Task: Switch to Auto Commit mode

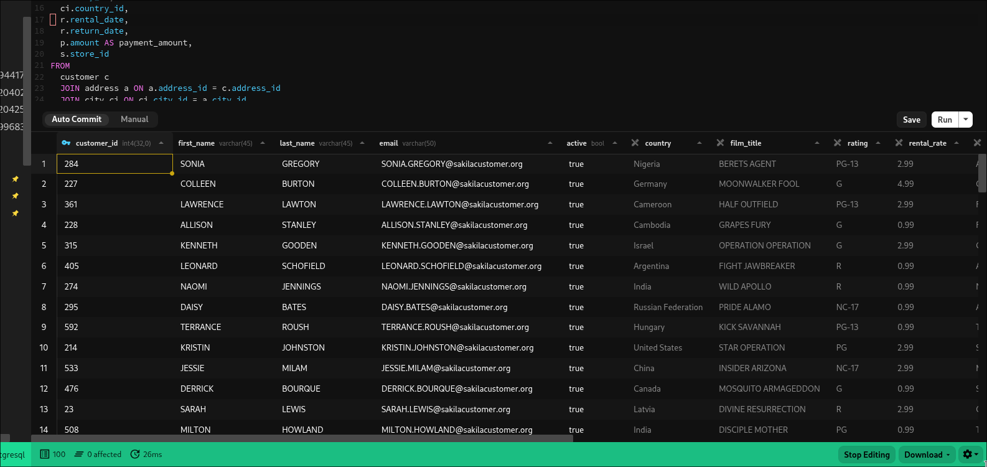Action: pos(77,120)
